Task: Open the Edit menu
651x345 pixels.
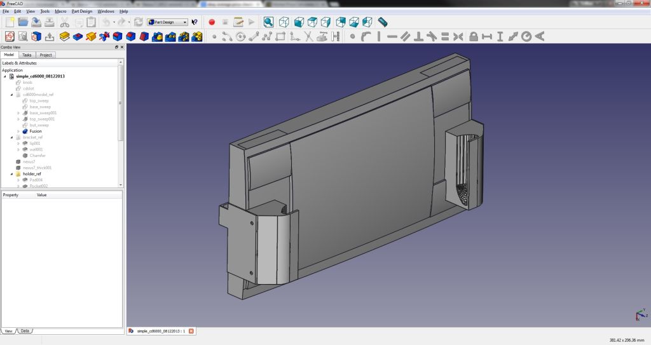Action: pos(17,11)
